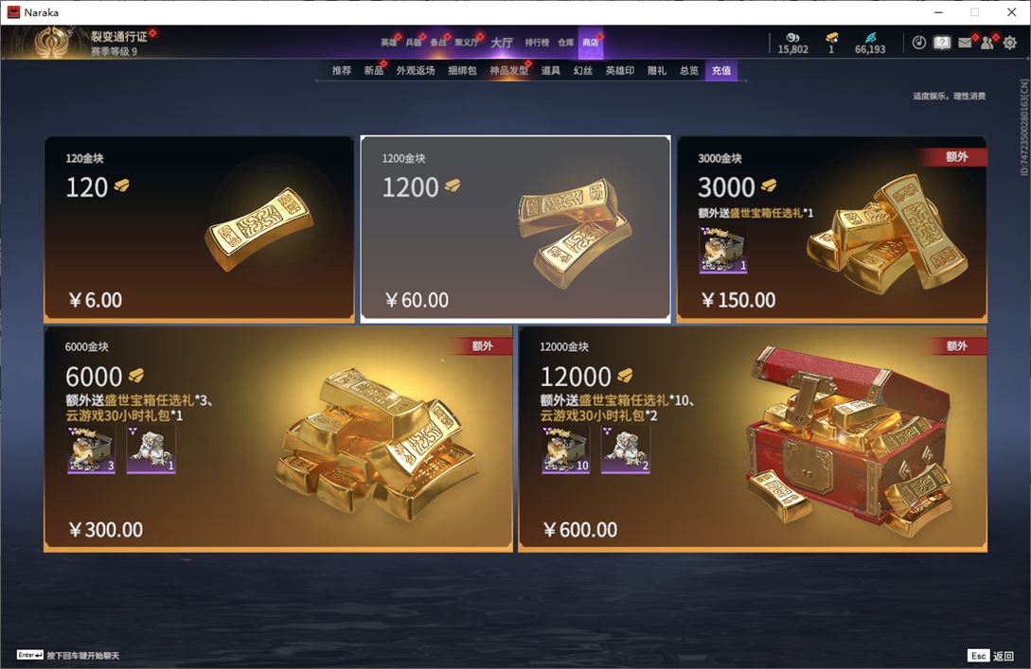Click the Esc 返回 back button
1031x669 pixels.
tap(991, 655)
